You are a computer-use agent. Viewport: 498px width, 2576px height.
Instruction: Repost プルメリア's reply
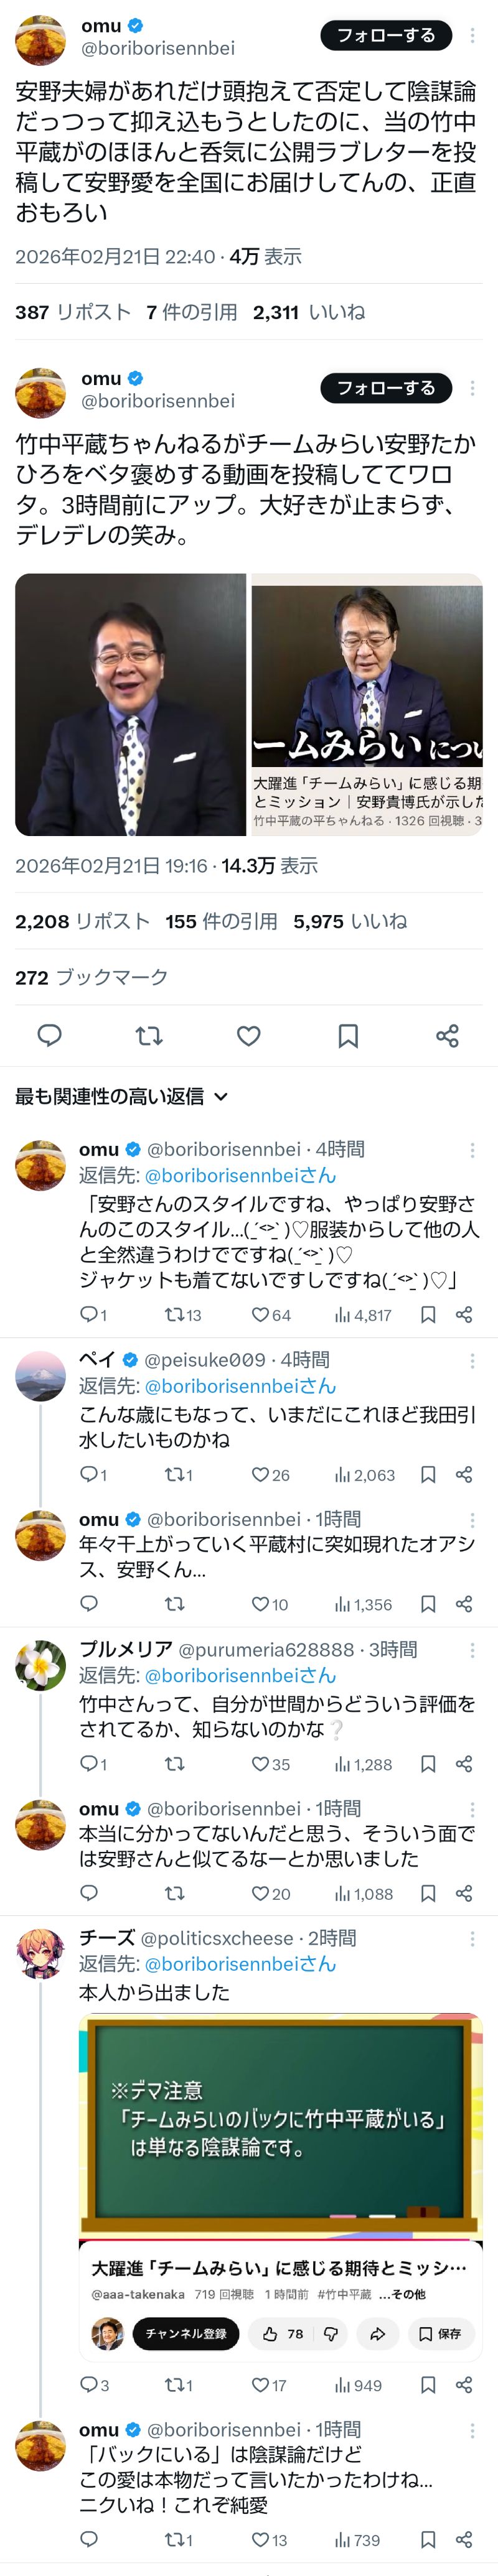point(174,1764)
